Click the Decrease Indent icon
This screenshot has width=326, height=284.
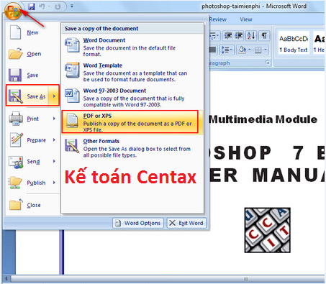227,36
